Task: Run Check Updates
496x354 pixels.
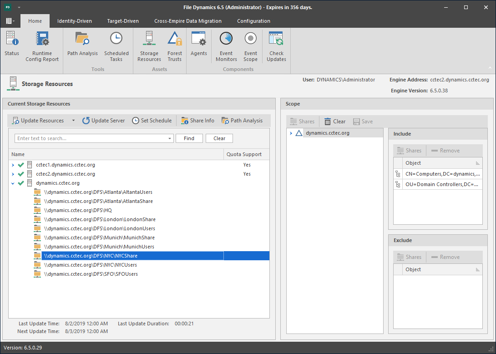Action: (276, 46)
